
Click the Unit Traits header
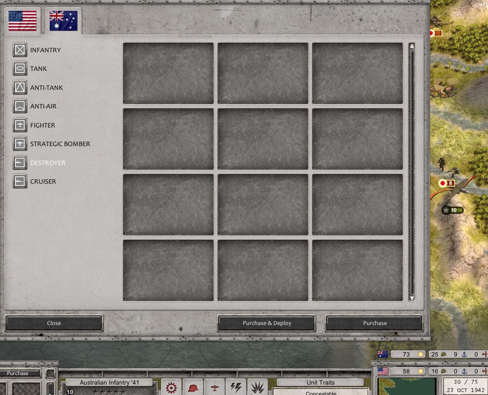tap(320, 382)
